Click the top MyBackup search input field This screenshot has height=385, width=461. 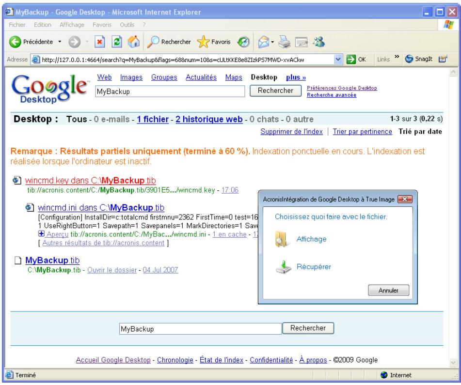click(x=170, y=92)
